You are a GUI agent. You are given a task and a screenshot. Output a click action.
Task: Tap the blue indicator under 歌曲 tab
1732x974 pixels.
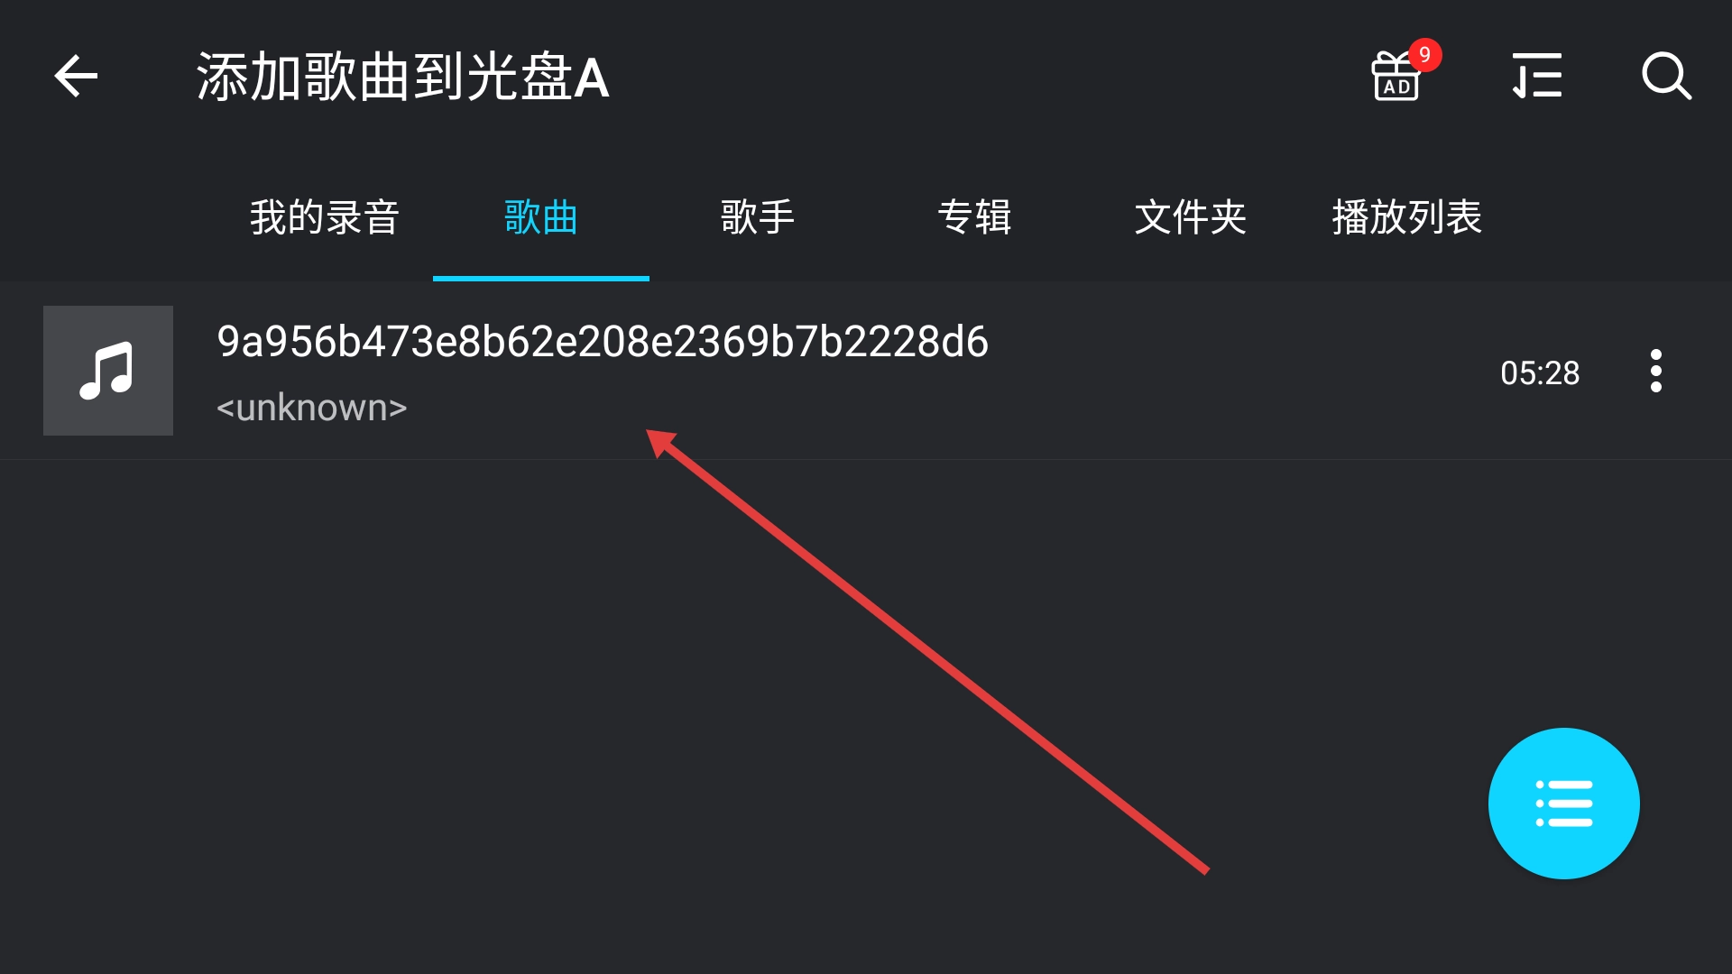click(541, 278)
